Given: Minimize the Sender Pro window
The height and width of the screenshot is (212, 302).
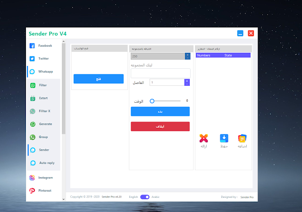Looking at the screenshot, I should [x=240, y=33].
